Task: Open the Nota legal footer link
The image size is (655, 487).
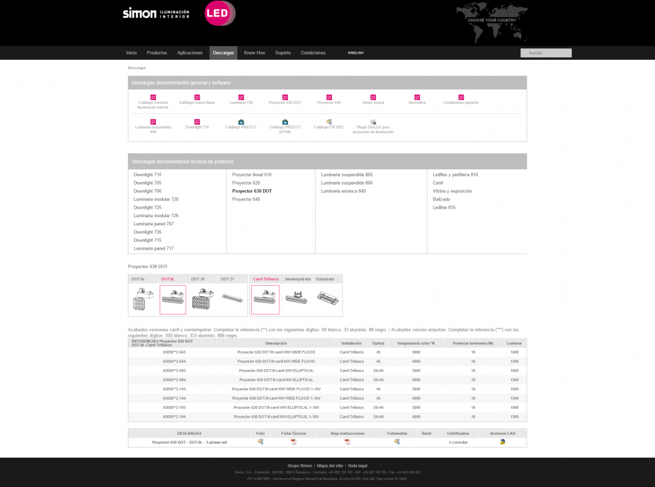Action: tap(357, 466)
